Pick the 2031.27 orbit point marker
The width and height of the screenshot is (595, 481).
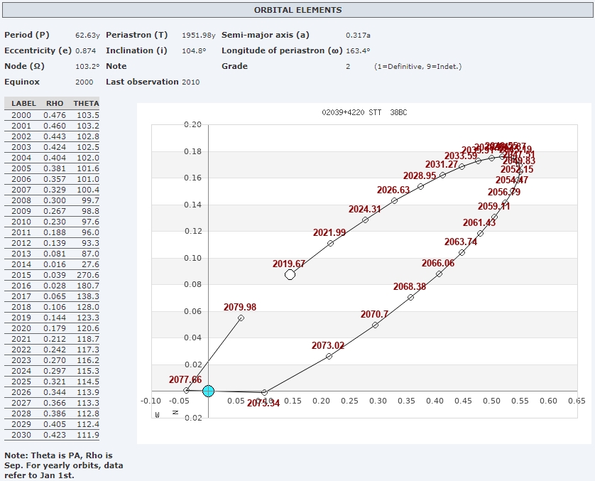(x=442, y=175)
